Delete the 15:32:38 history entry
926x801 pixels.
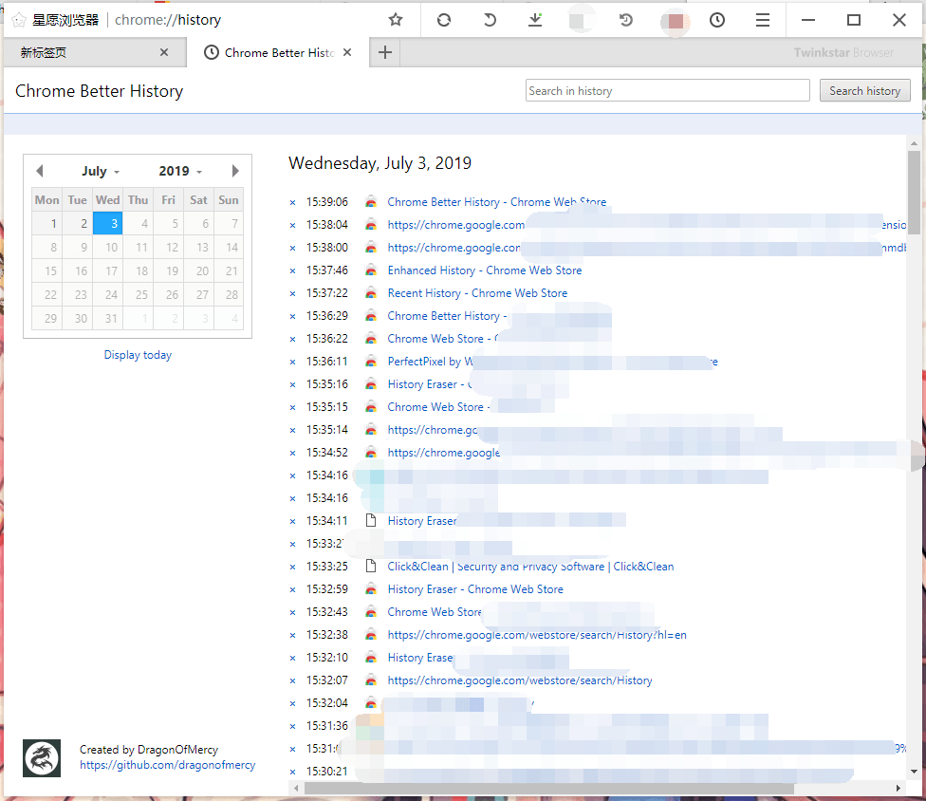point(292,636)
